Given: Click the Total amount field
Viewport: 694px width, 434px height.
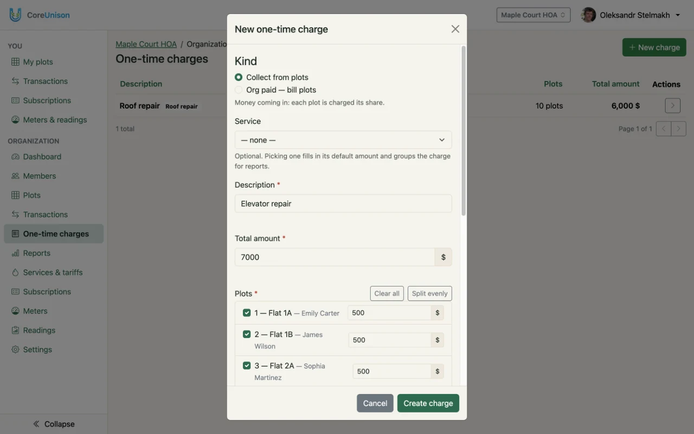Looking at the screenshot, I should (x=335, y=257).
